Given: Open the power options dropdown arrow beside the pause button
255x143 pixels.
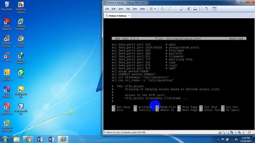Looking at the screenshot, I should tap(155, 9).
